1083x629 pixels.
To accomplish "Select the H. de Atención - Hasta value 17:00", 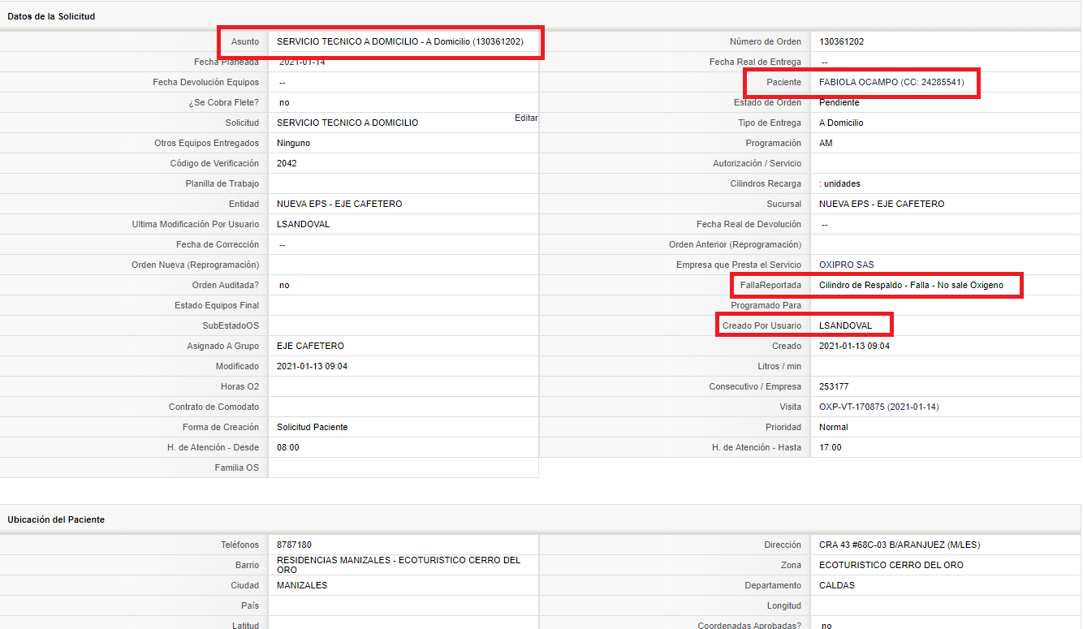I will click(831, 447).
